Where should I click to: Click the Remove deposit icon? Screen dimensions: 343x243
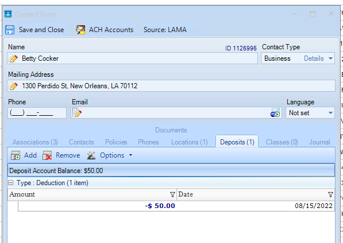(47, 155)
